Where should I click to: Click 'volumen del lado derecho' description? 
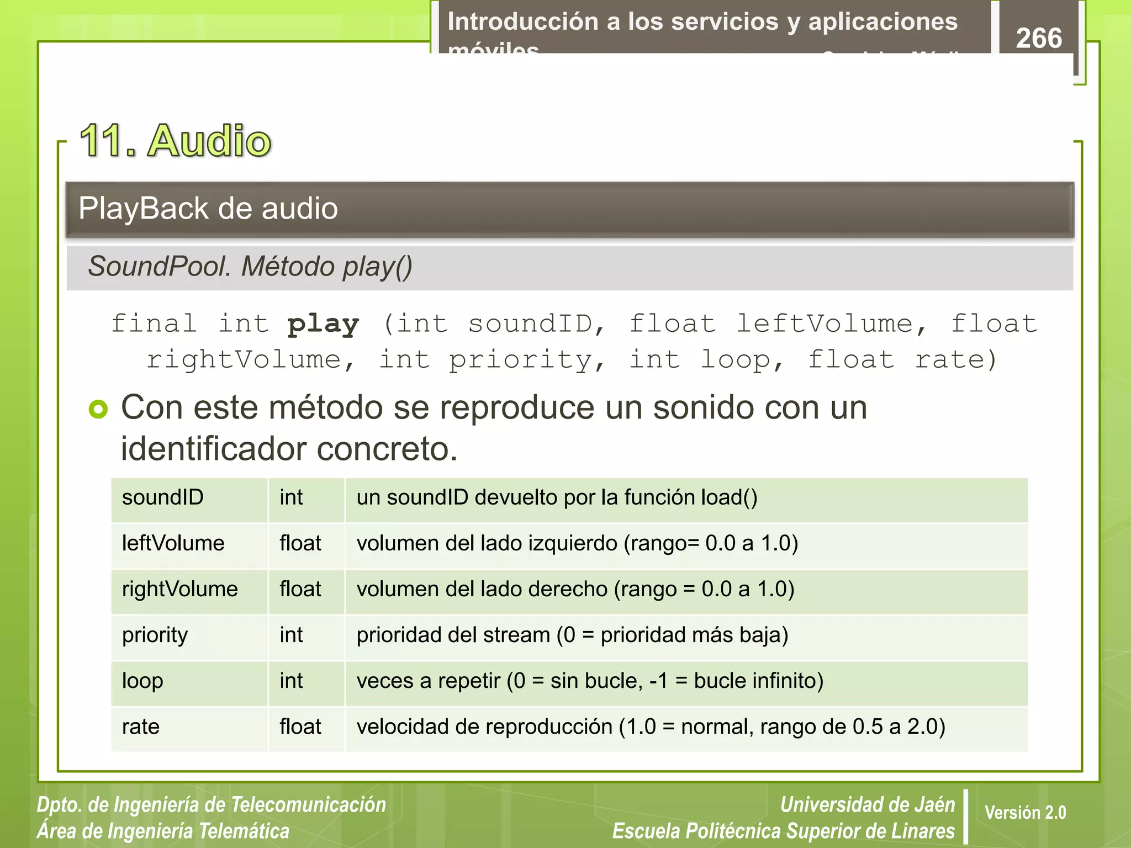coord(575,590)
